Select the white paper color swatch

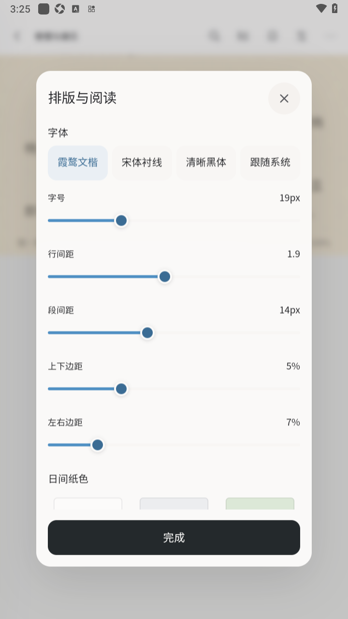(x=88, y=503)
